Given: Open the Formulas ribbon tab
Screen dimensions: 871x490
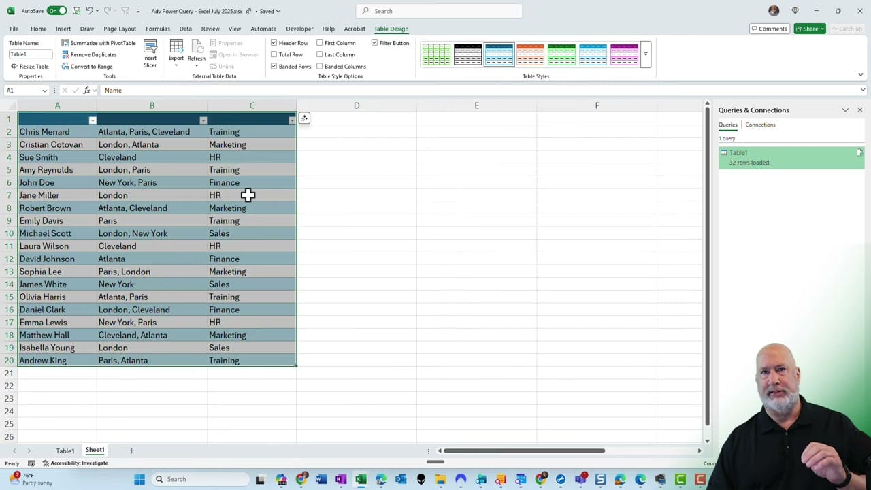Looking at the screenshot, I should coord(157,29).
